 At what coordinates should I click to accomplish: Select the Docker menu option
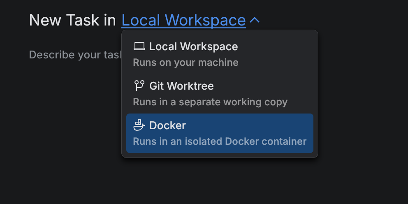(x=220, y=133)
